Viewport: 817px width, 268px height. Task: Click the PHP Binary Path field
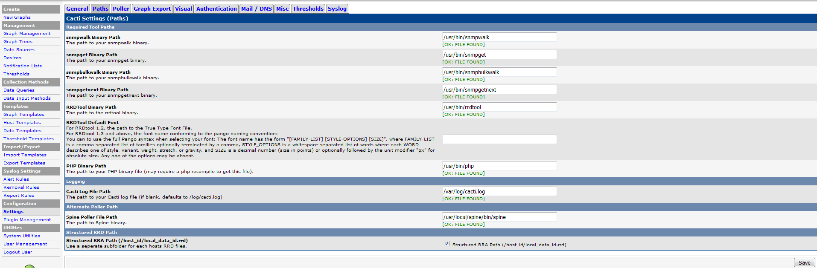[499, 166]
